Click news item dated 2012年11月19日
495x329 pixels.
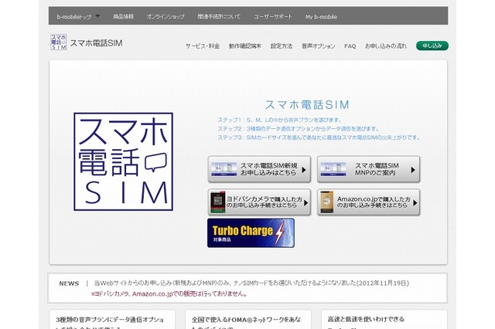251,283
